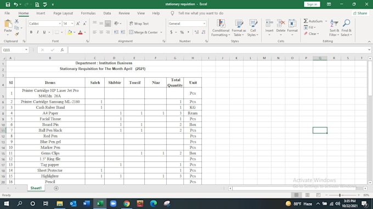Viewport: 373px width, 209px height.
Task: Switch to Page Layout view in status bar
Action: (307, 195)
